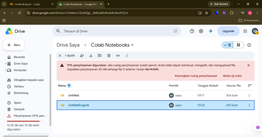
Task: Select the Colab Notebooks Drive tab
Action: [80, 4]
